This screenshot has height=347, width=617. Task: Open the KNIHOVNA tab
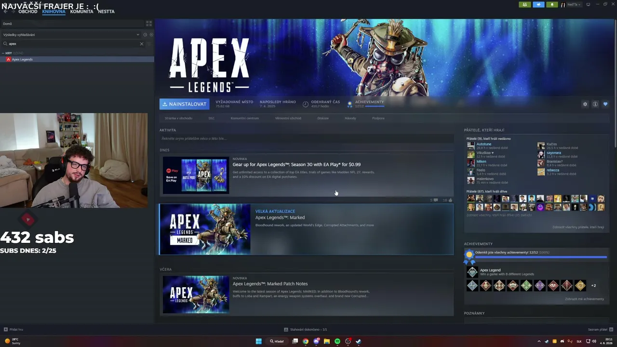tap(54, 12)
